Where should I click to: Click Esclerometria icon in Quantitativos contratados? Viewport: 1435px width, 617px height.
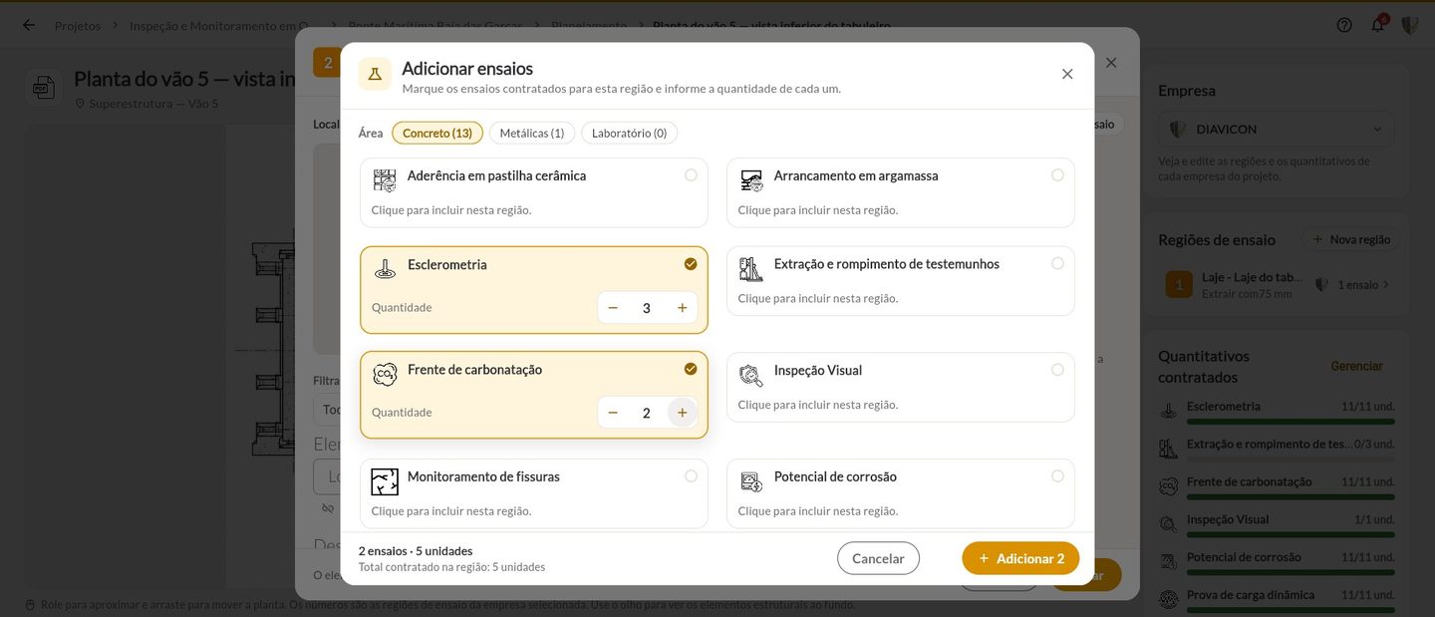pos(1169,411)
